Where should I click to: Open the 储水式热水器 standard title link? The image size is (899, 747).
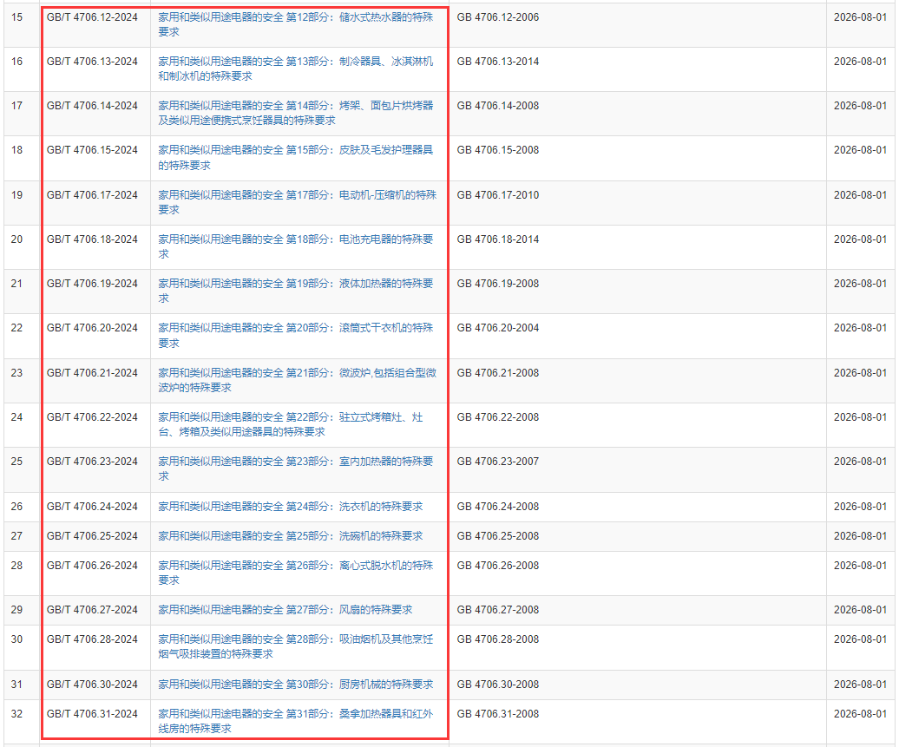[x=295, y=17]
